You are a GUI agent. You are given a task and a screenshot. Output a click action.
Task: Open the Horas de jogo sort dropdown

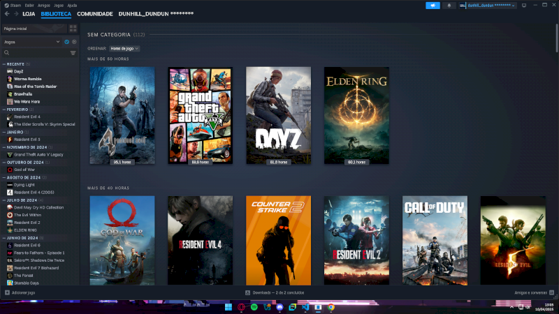point(124,48)
